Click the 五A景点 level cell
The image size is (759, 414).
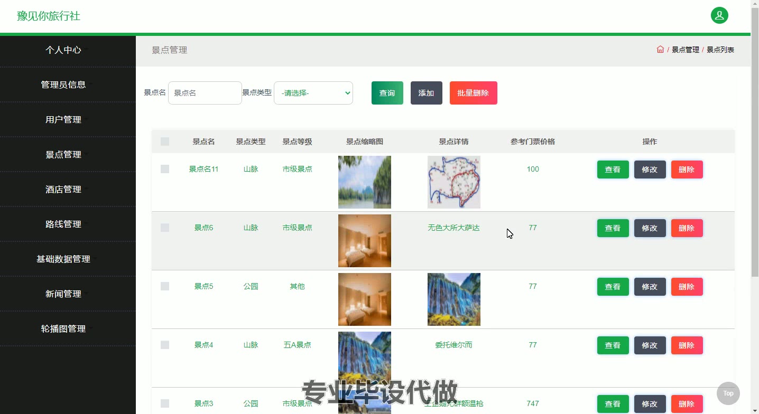(x=298, y=345)
